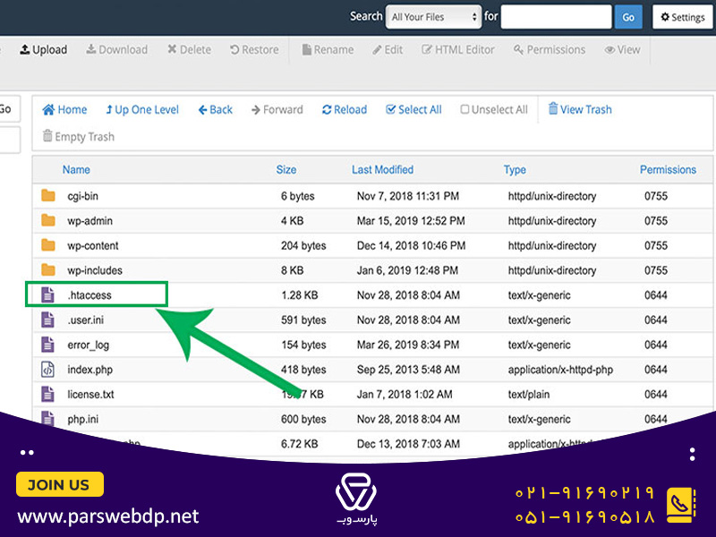716x537 pixels.
Task: Select the php.ini file name
Action: (x=82, y=419)
